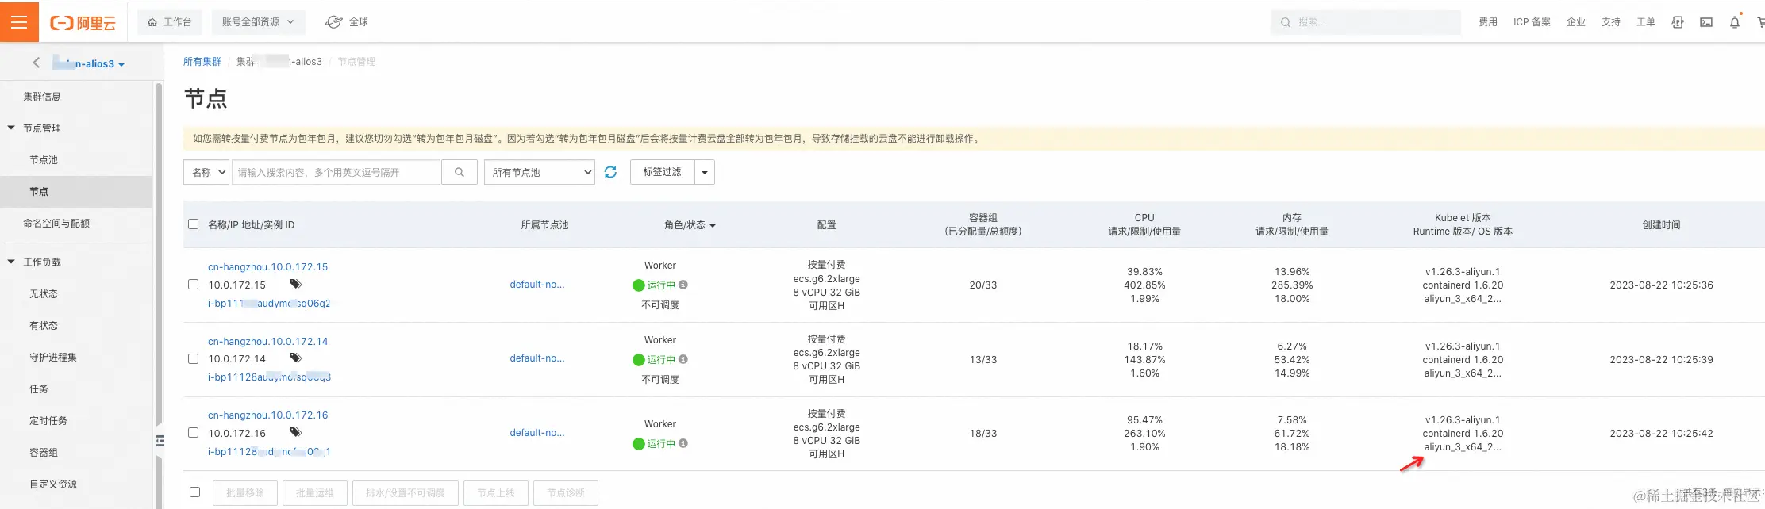Click the magnifier search button
1765x509 pixels.
point(459,172)
